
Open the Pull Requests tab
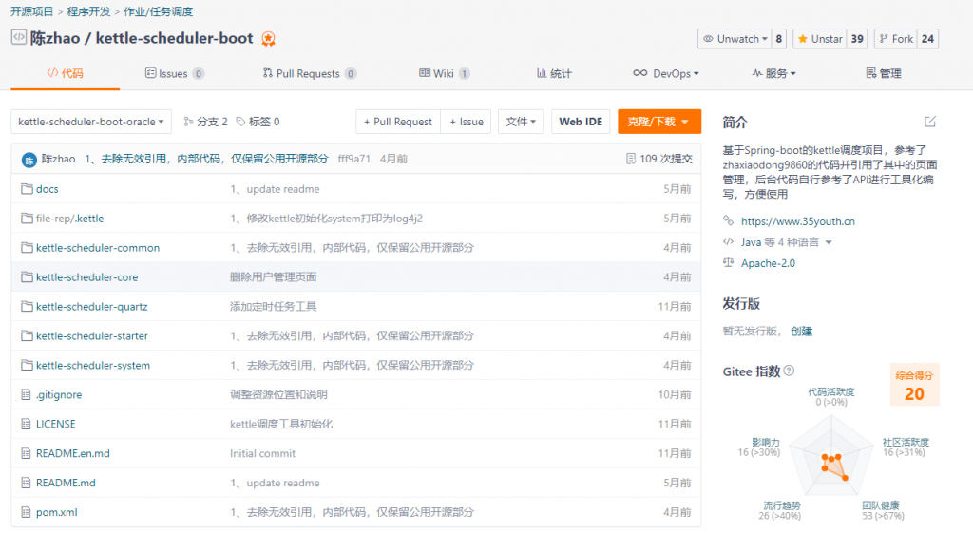[x=309, y=73]
